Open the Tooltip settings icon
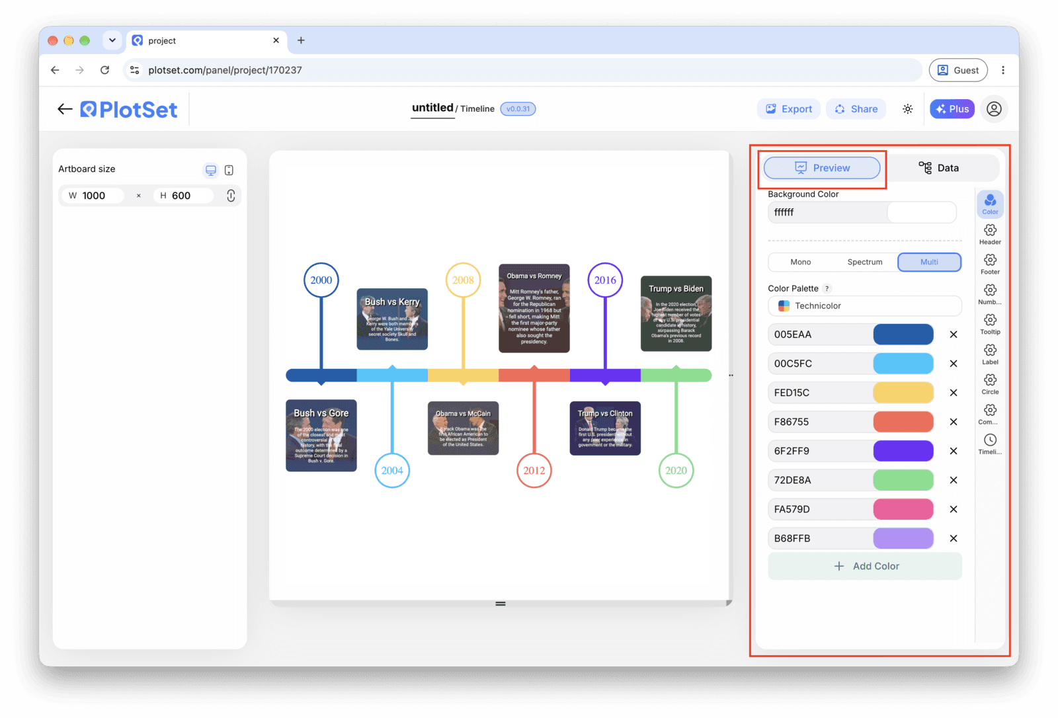The height and width of the screenshot is (718, 1058). [990, 324]
